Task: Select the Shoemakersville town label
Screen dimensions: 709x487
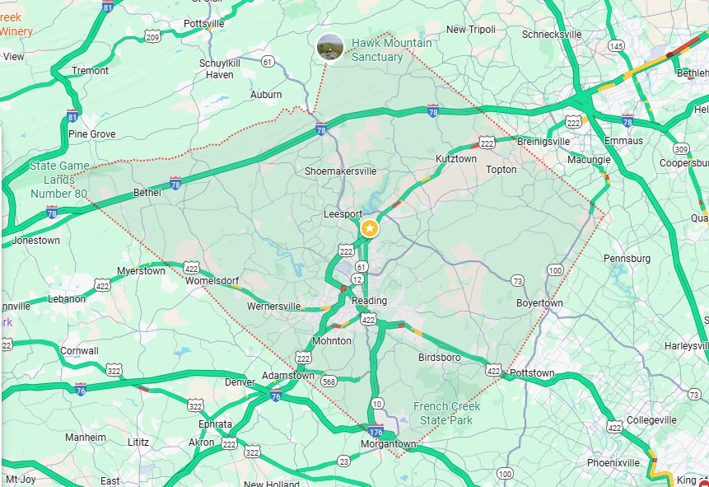Action: click(x=340, y=171)
